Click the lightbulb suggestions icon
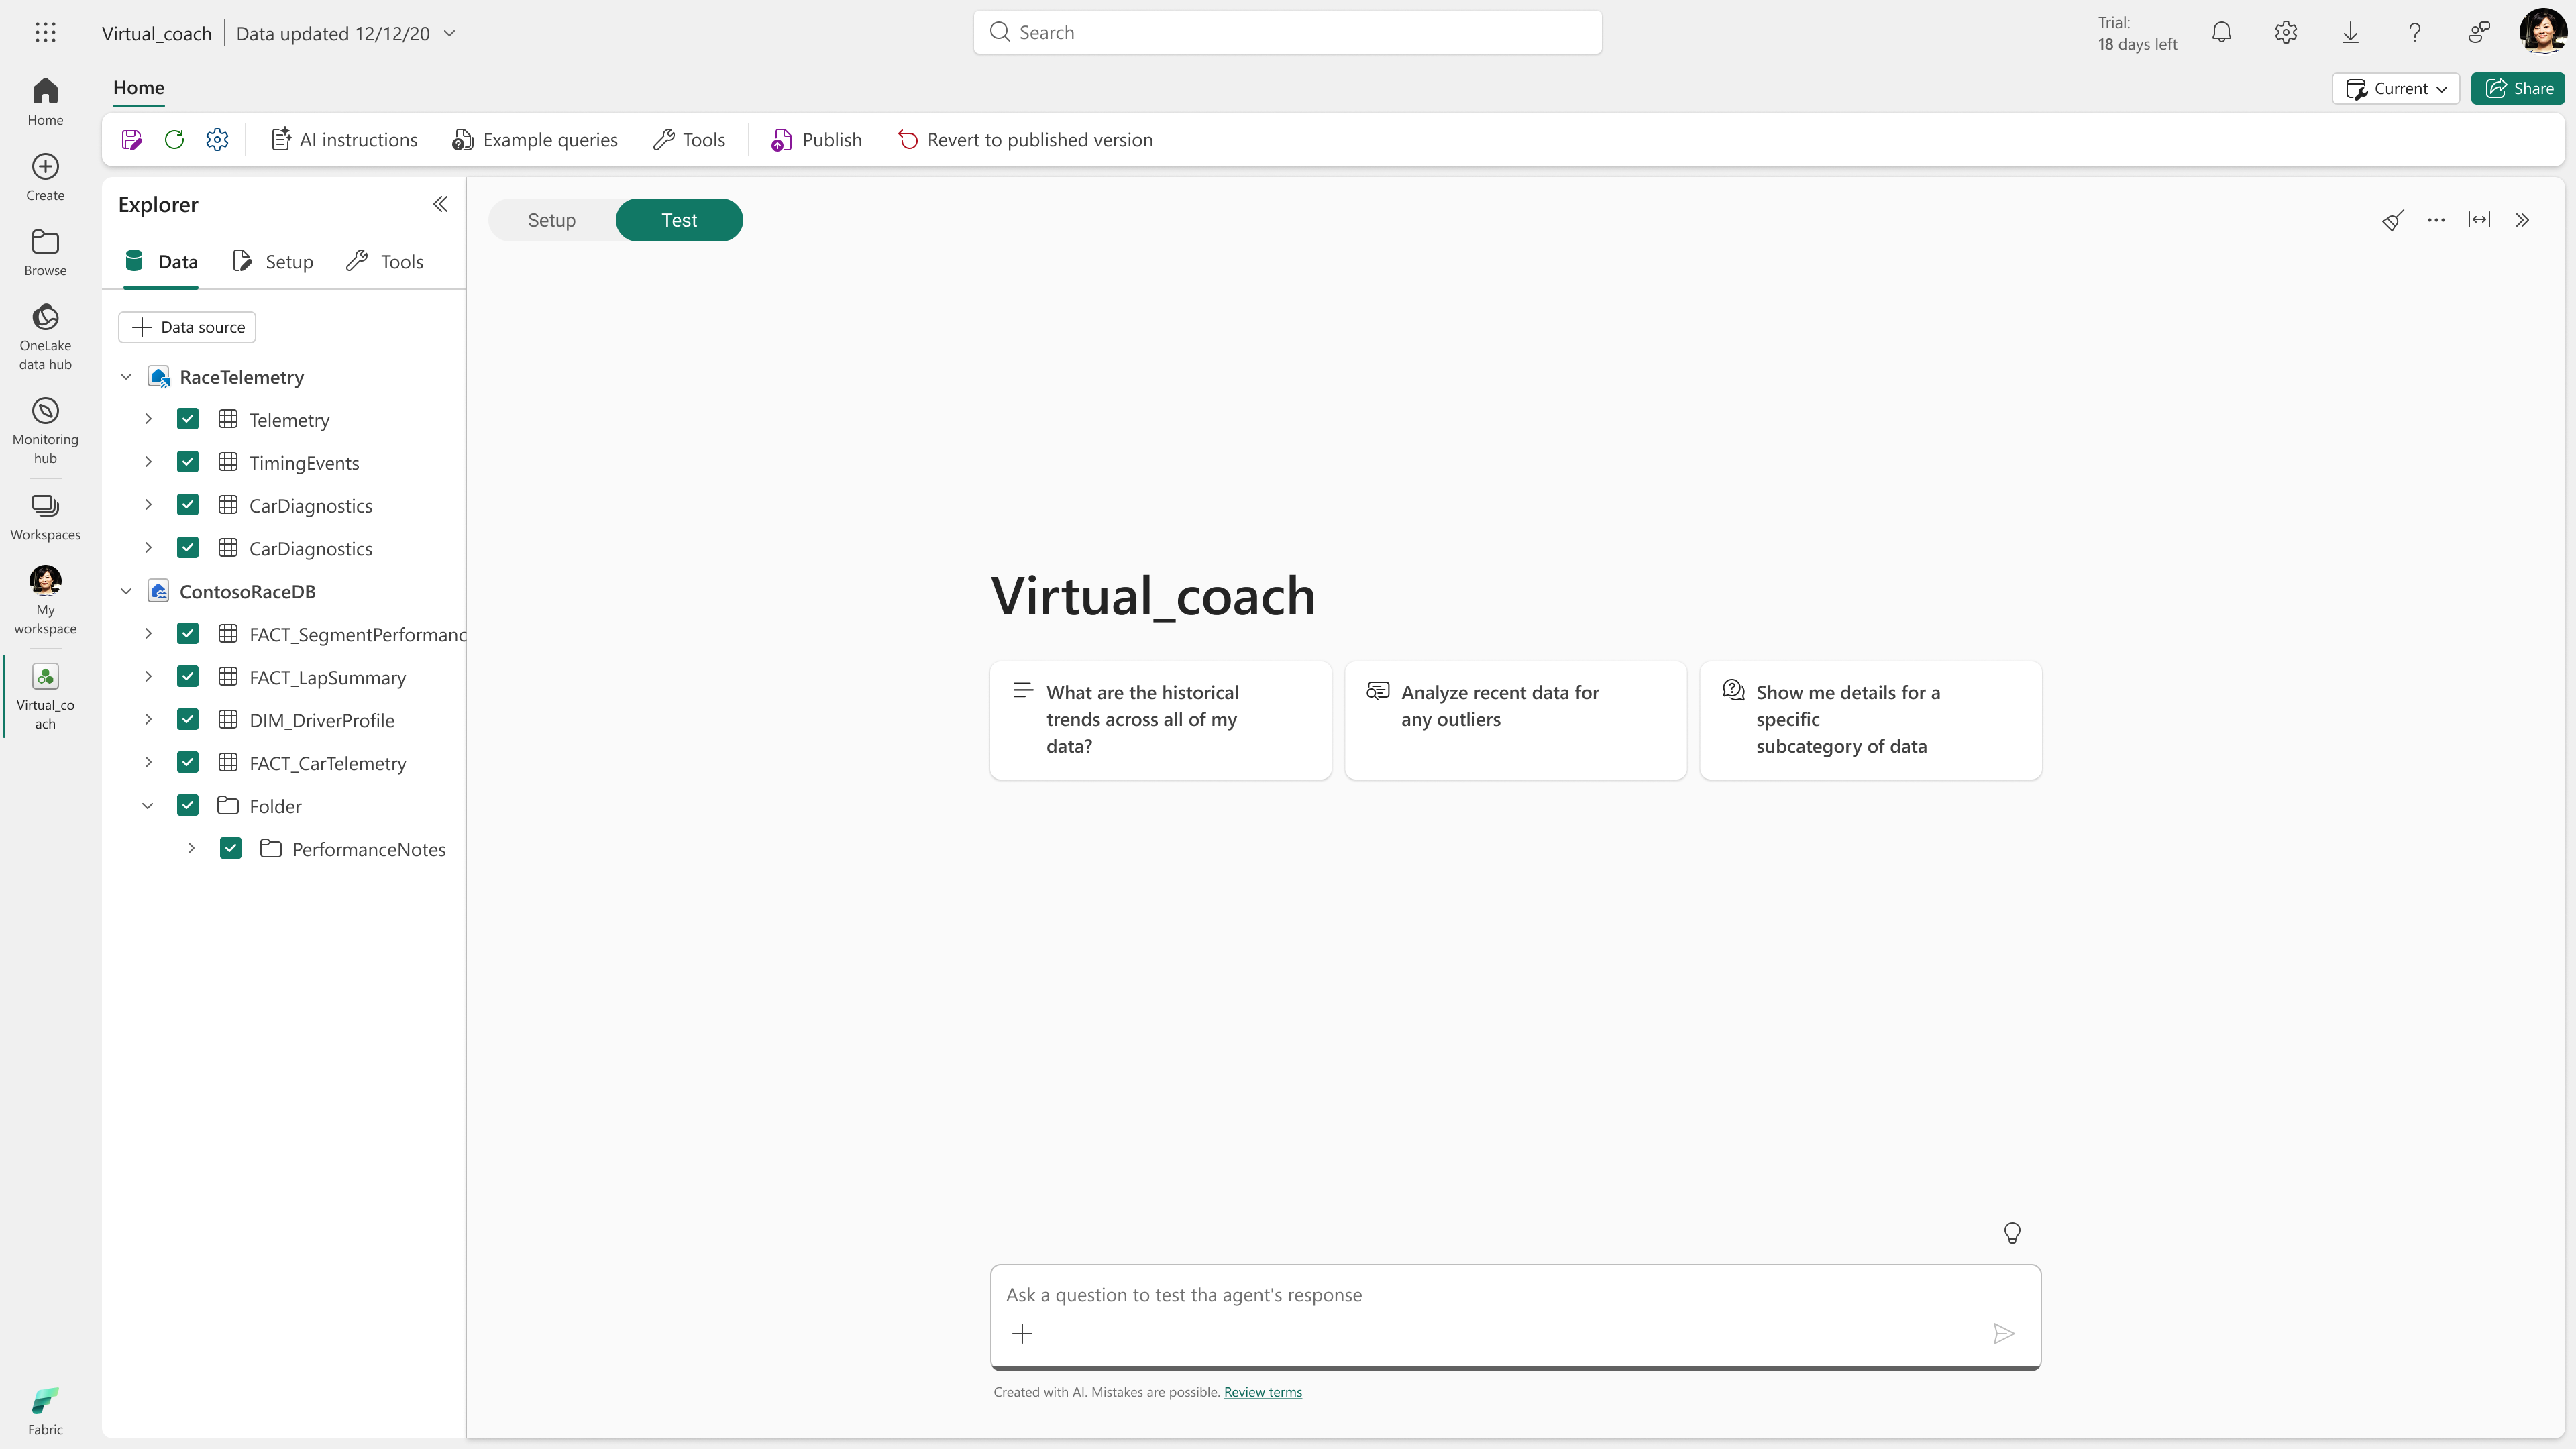The height and width of the screenshot is (1449, 2576). [x=2012, y=1233]
